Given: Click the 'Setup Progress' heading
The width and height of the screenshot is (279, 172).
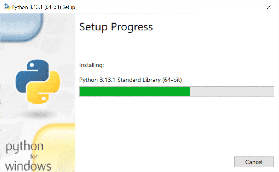Looking at the screenshot, I should point(116,27).
